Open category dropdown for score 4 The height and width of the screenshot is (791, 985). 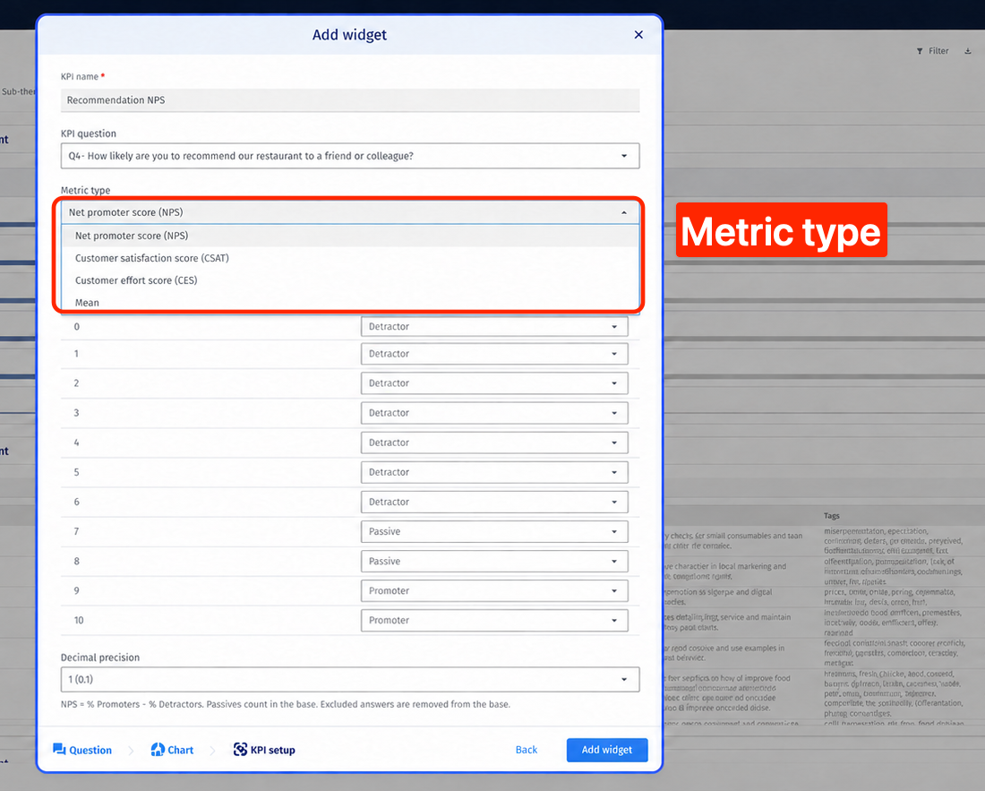(x=494, y=443)
